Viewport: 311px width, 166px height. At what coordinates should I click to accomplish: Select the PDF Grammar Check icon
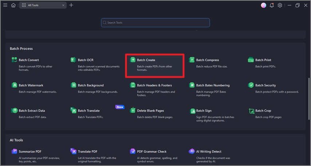pos(133,151)
